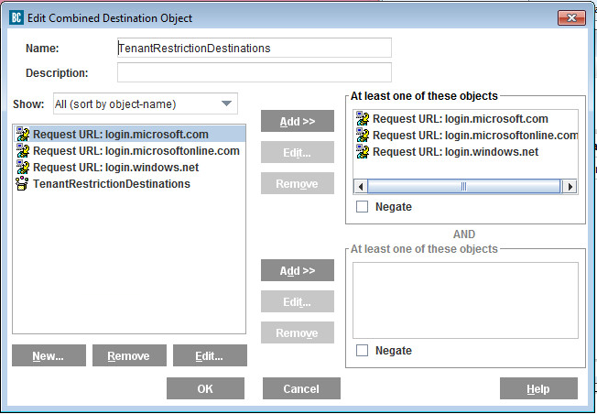Click the Name input field

(255, 48)
